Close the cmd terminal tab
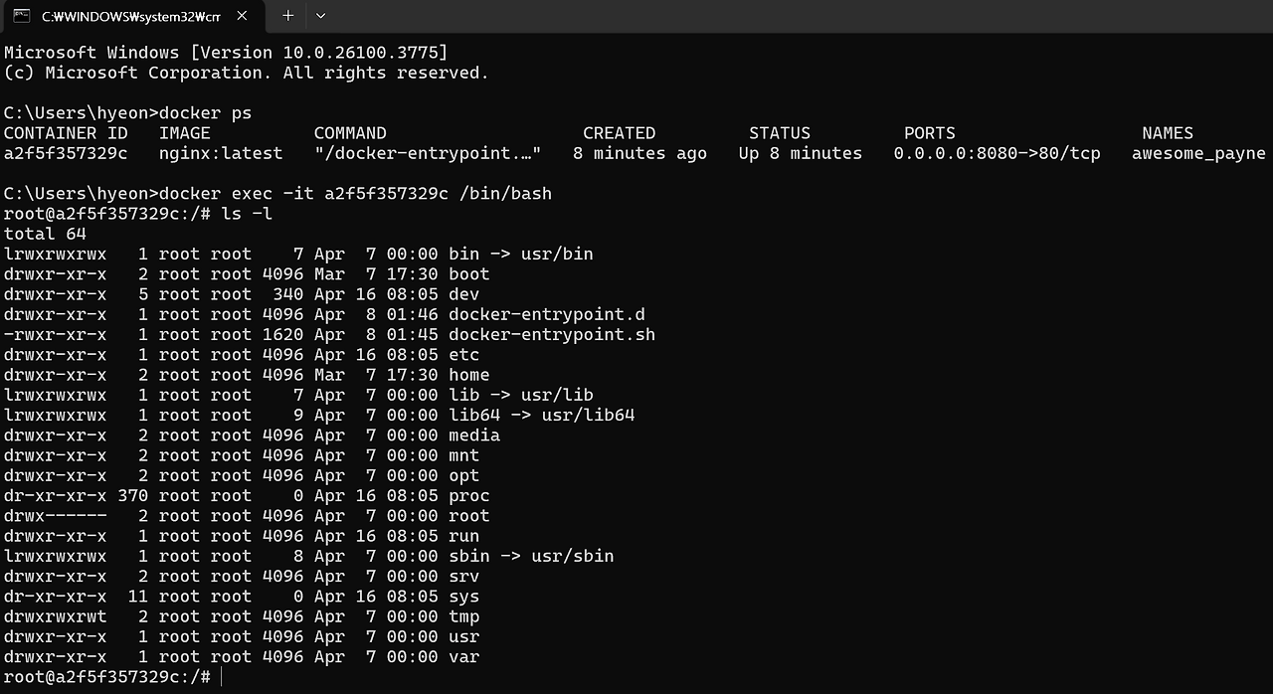1273x694 pixels. [x=244, y=16]
